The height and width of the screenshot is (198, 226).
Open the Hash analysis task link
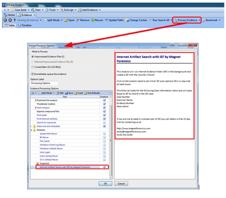[x=43, y=108]
